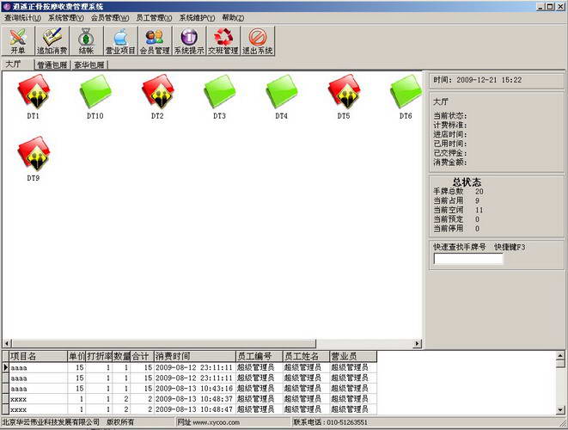Image resolution: width=568 pixels, height=430 pixels.
Task: Select the occupied DT2 tag icon
Action: click(x=158, y=92)
